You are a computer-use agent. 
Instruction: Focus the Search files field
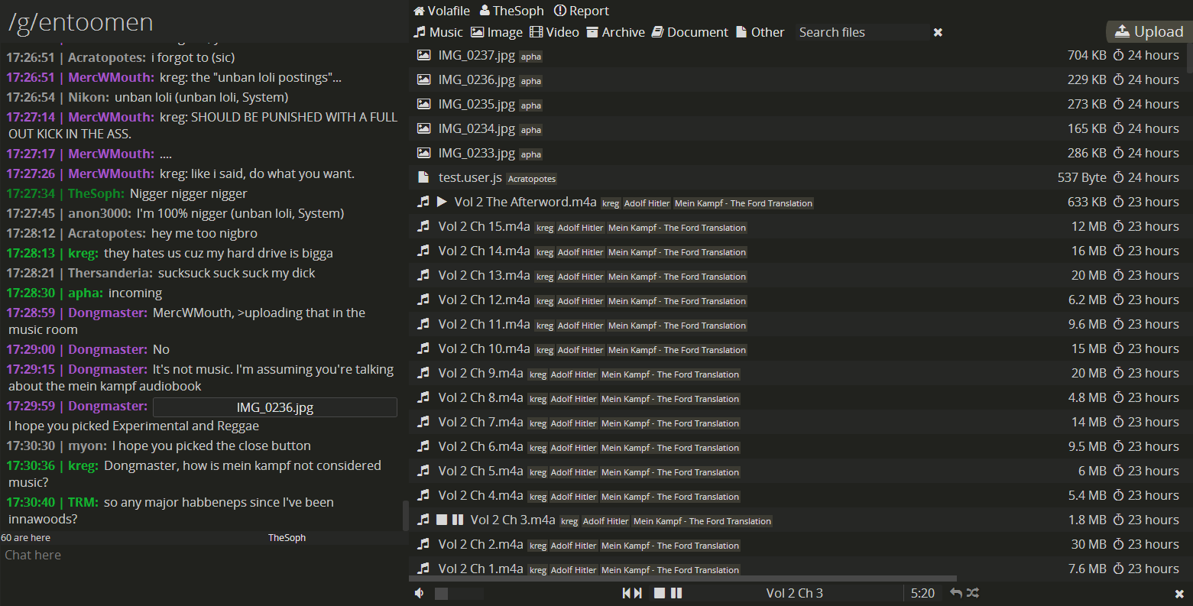point(862,32)
